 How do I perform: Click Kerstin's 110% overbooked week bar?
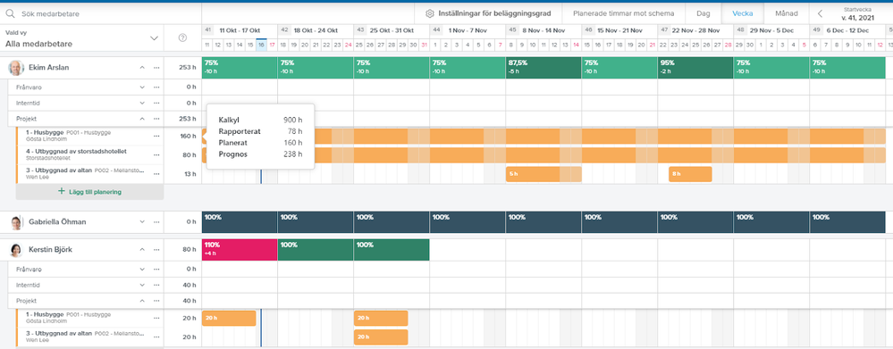[x=240, y=250]
